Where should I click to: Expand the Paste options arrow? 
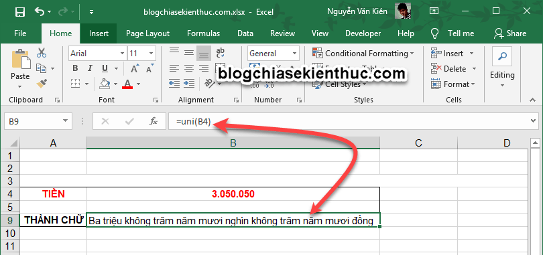pos(19,86)
